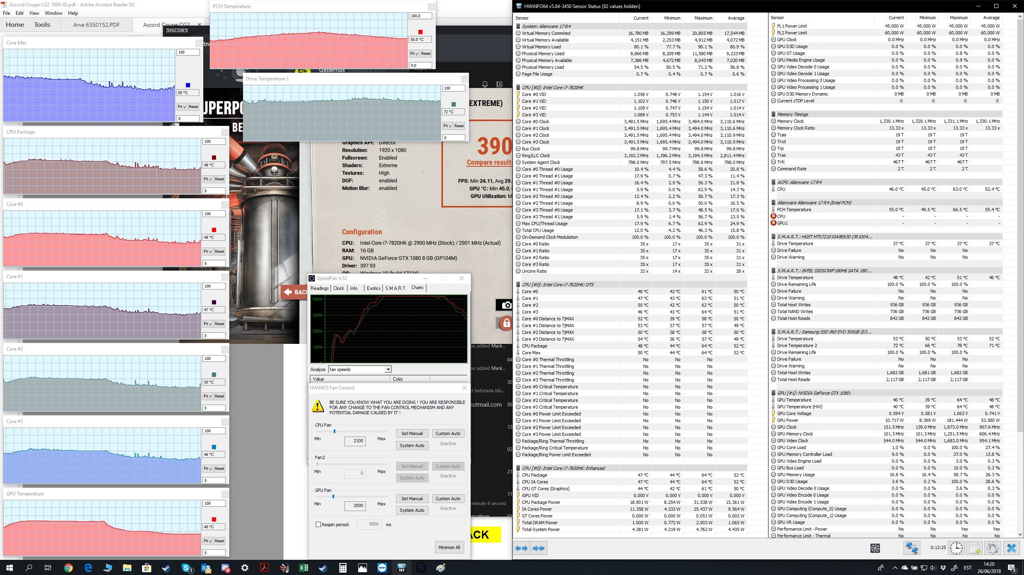The height and width of the screenshot is (575, 1024).
Task: Click red color swatch in PCH Temperature graph
Action: tap(420, 32)
